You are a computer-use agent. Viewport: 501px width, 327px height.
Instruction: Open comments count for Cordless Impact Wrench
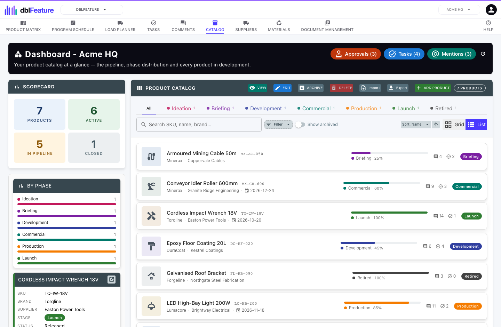[x=438, y=216]
